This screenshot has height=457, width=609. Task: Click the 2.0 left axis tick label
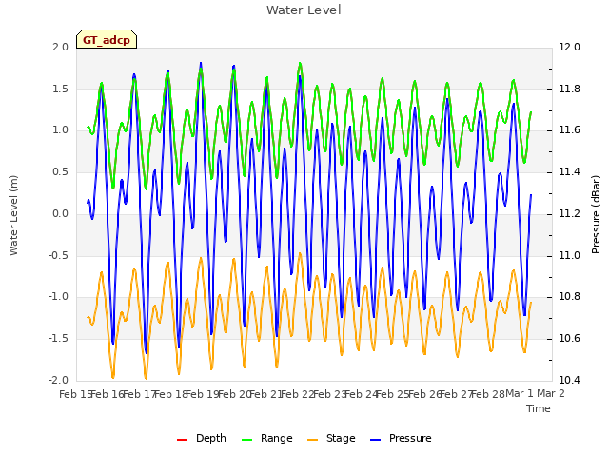pos(60,47)
